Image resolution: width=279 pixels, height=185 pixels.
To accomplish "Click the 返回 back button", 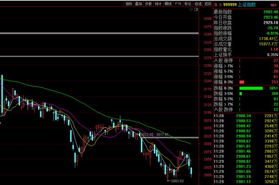I will coord(208,4).
